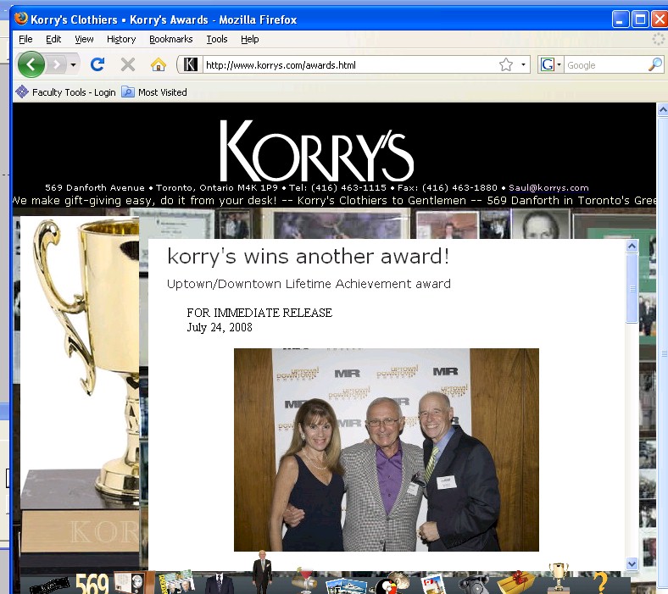Click the article panel scrollbar thumb
This screenshot has height=594, width=668.
coord(632,288)
